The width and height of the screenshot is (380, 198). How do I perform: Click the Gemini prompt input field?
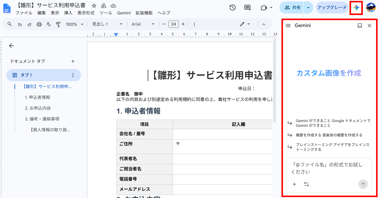[328, 168]
